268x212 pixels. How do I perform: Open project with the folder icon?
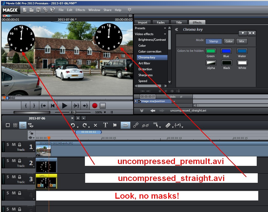click(x=32, y=10)
